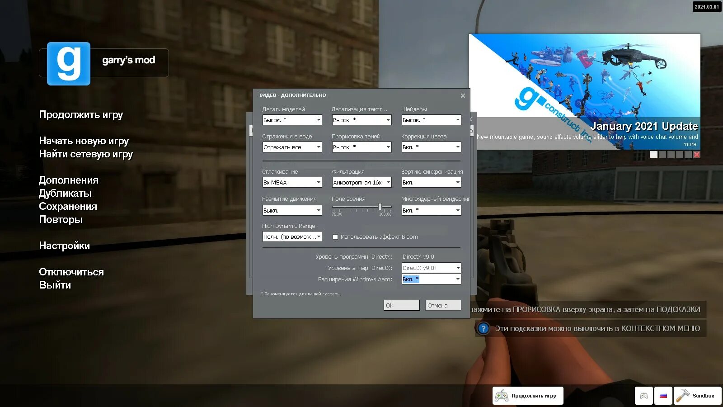Open the Многоядерный рендеринг dropdown

point(432,210)
